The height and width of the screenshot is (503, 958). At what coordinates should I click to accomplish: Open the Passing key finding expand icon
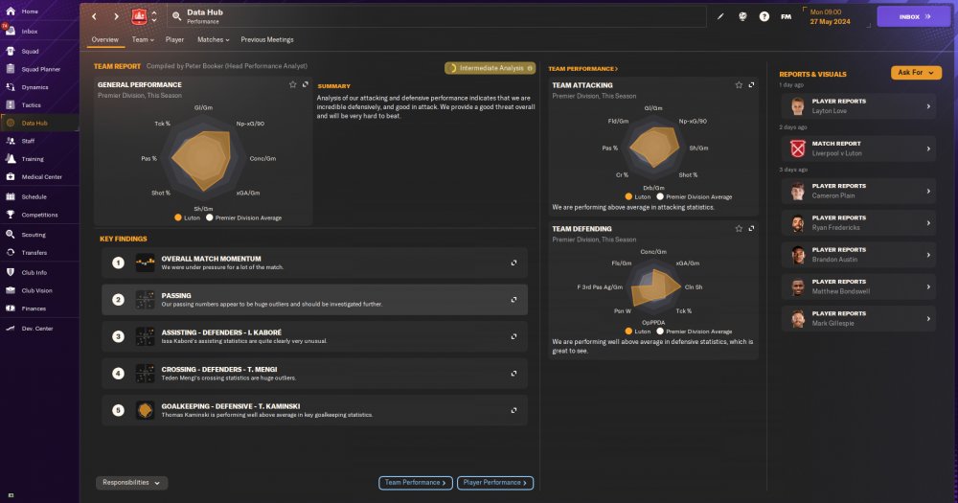513,300
